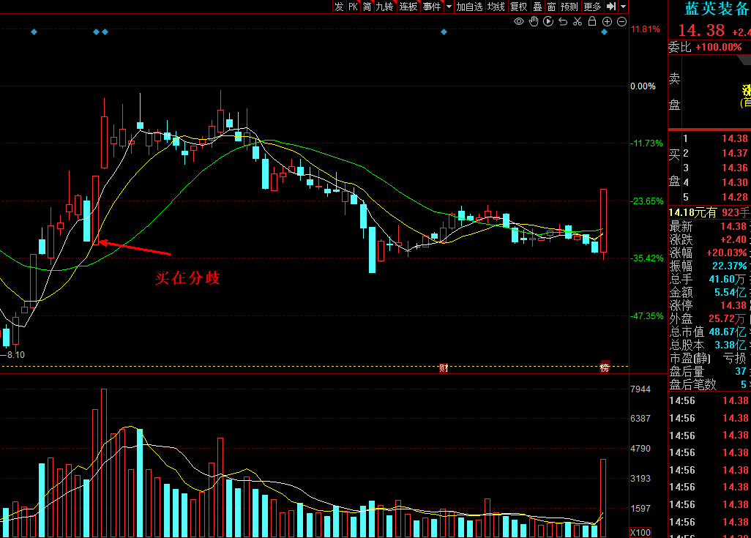The image size is (751, 538).
Task: Open dropdown arrow at toolbar far right
Action: [623, 7]
